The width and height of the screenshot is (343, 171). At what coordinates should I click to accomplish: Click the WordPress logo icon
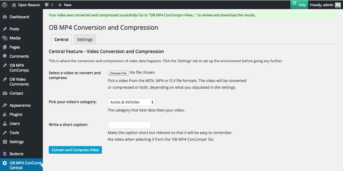(x=5, y=5)
